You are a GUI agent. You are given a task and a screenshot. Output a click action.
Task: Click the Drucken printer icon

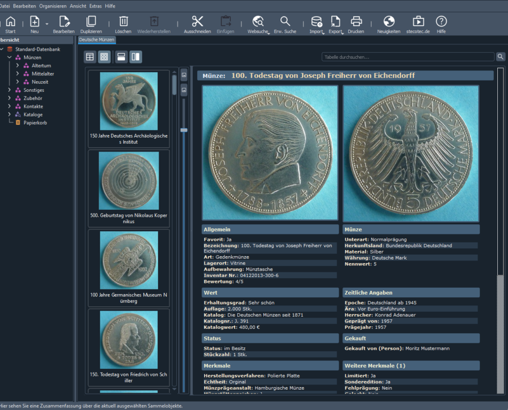[x=356, y=21]
